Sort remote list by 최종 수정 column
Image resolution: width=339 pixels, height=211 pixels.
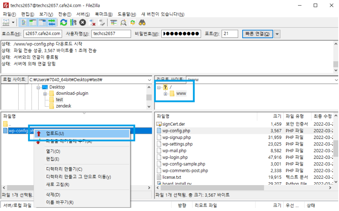322,116
